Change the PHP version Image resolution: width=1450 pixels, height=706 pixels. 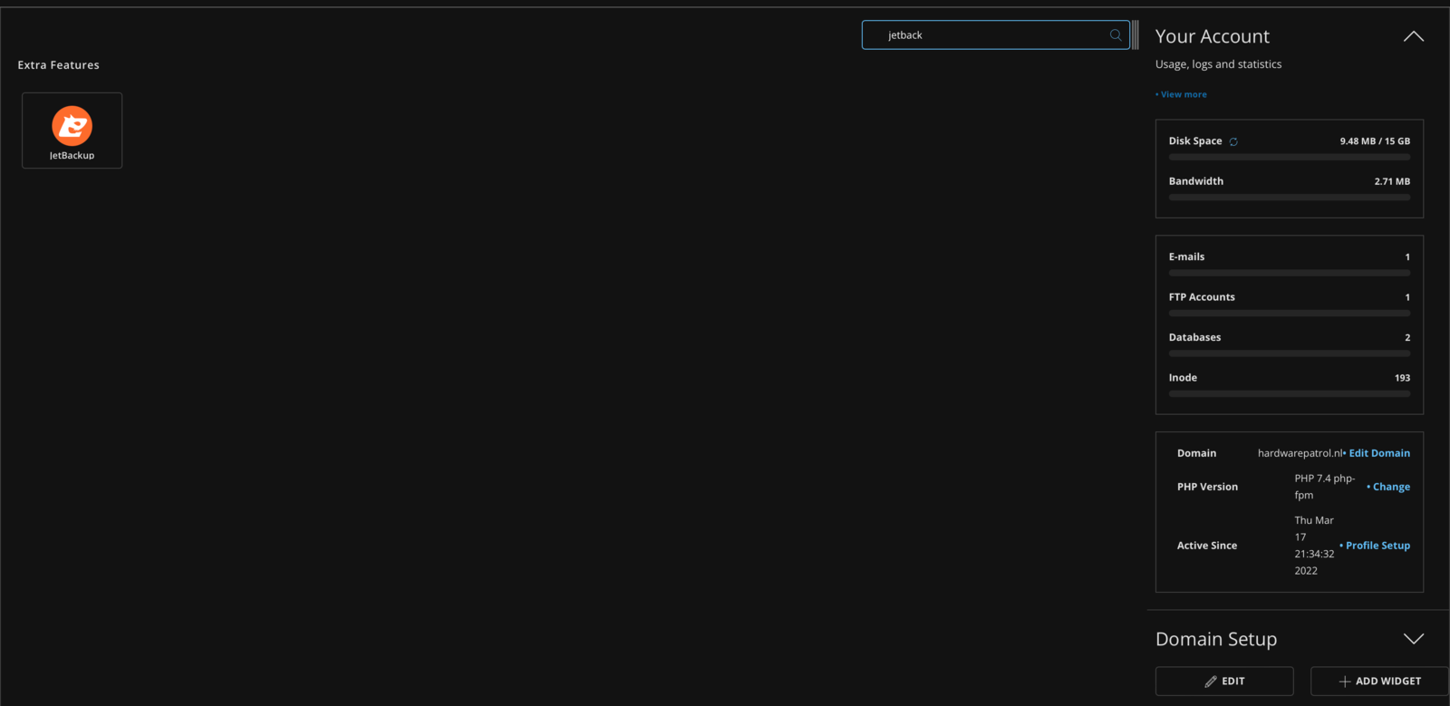(1390, 487)
